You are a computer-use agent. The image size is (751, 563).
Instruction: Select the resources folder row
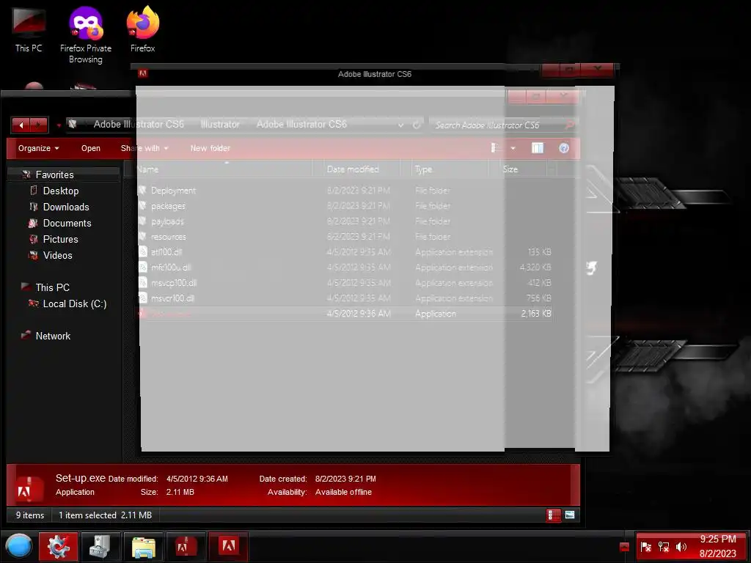click(x=344, y=237)
